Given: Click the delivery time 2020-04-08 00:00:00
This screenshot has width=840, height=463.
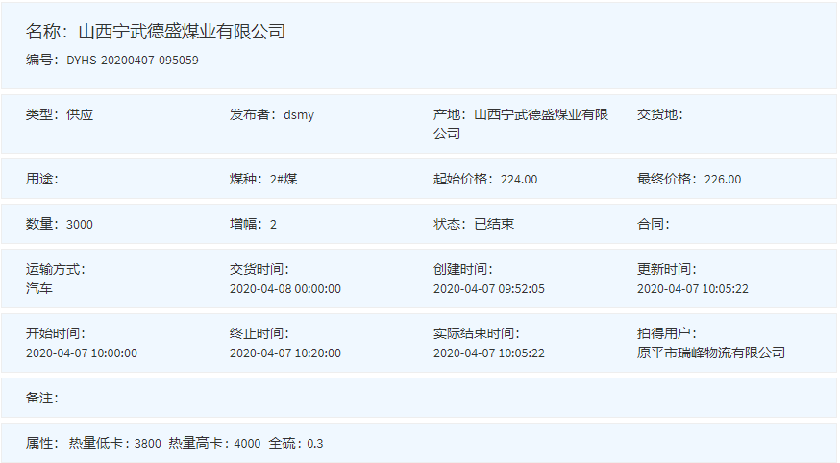Looking at the screenshot, I should point(285,288).
